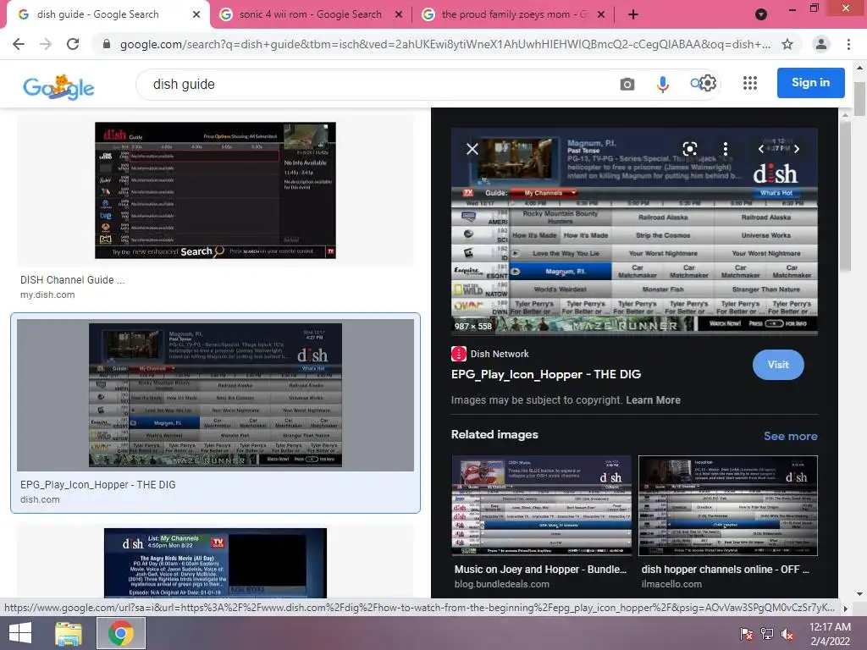Open Google settings gear icon
This screenshot has height=650, width=867.
coord(709,84)
